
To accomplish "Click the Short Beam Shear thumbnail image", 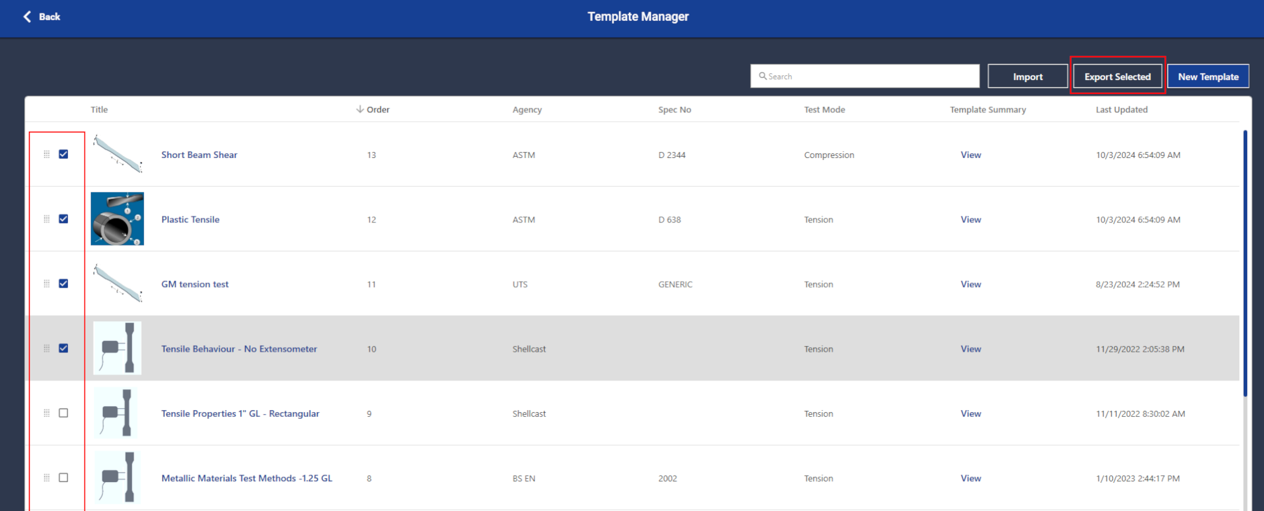I will click(118, 154).
